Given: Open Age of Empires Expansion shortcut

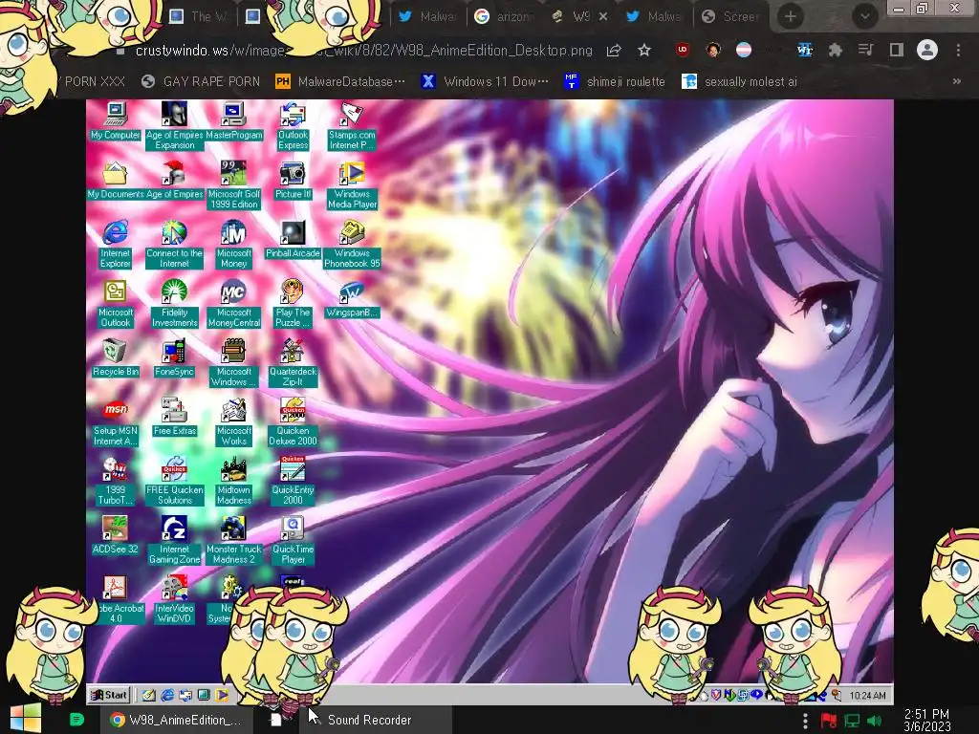Looking at the screenshot, I should coord(174,125).
